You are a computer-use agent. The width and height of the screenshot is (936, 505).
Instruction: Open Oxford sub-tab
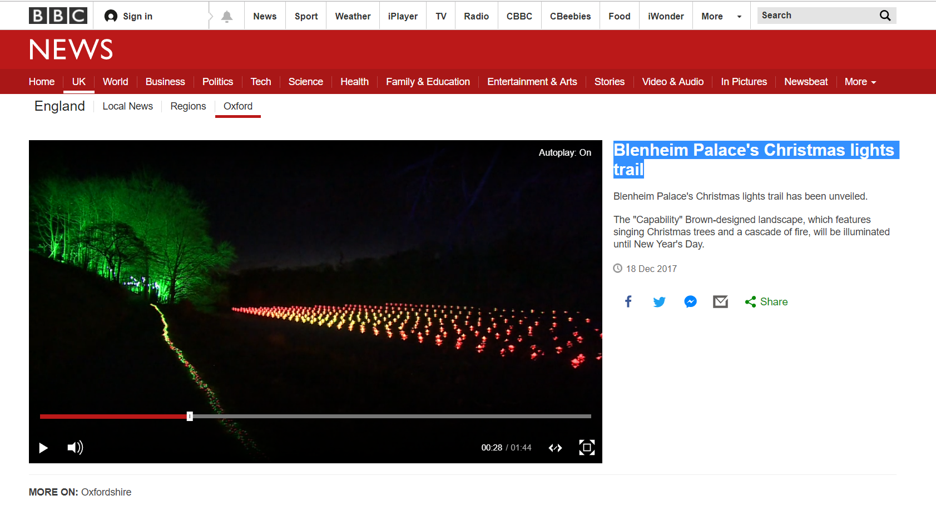tap(238, 106)
